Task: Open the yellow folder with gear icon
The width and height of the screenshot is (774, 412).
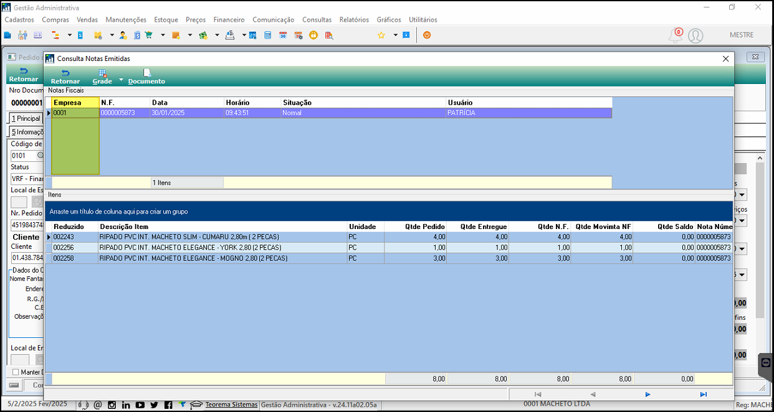Action: point(98,35)
